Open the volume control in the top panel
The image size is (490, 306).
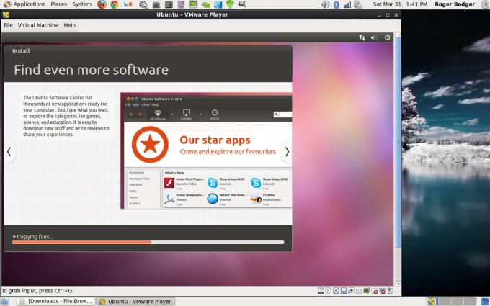324,4
